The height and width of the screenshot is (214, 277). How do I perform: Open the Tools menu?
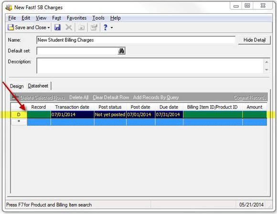(x=98, y=18)
